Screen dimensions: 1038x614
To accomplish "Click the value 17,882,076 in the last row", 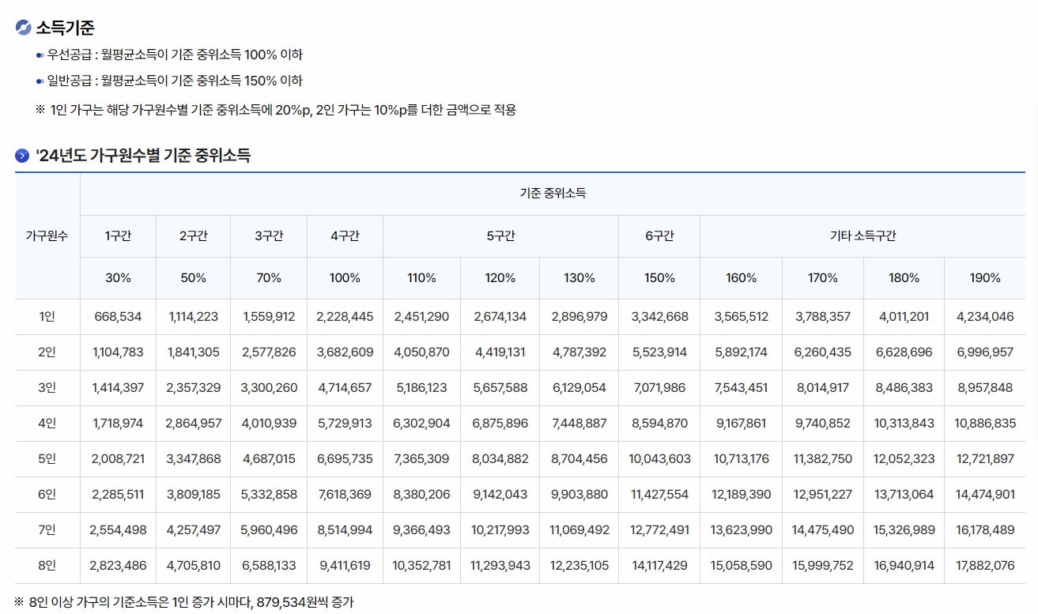I will click(984, 566).
